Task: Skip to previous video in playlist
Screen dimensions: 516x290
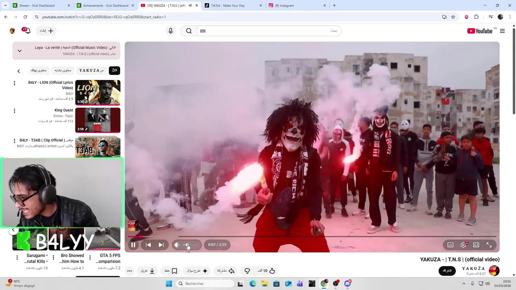Action: pyautogui.click(x=148, y=245)
